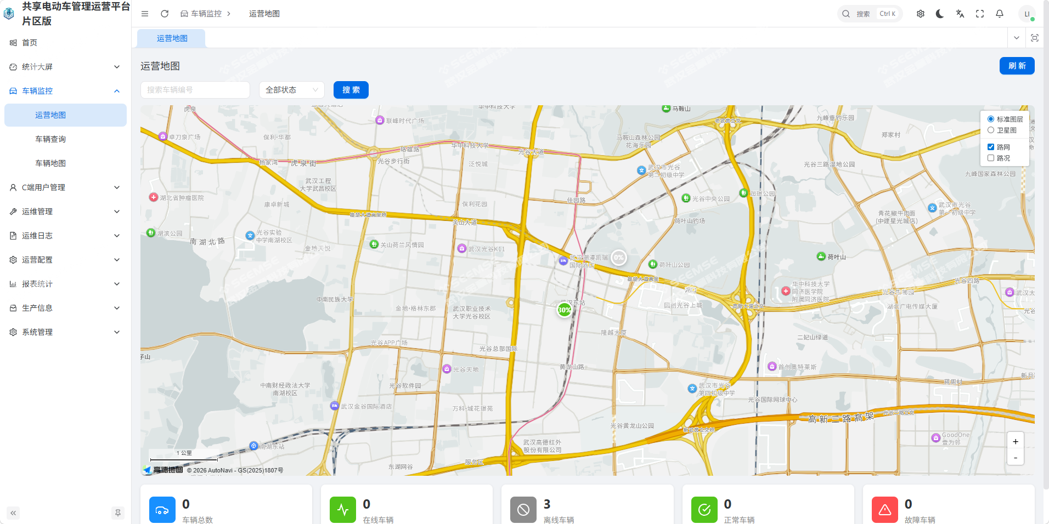1049x524 pixels.
Task: Click the green normal vehicles icon
Action: click(x=704, y=510)
